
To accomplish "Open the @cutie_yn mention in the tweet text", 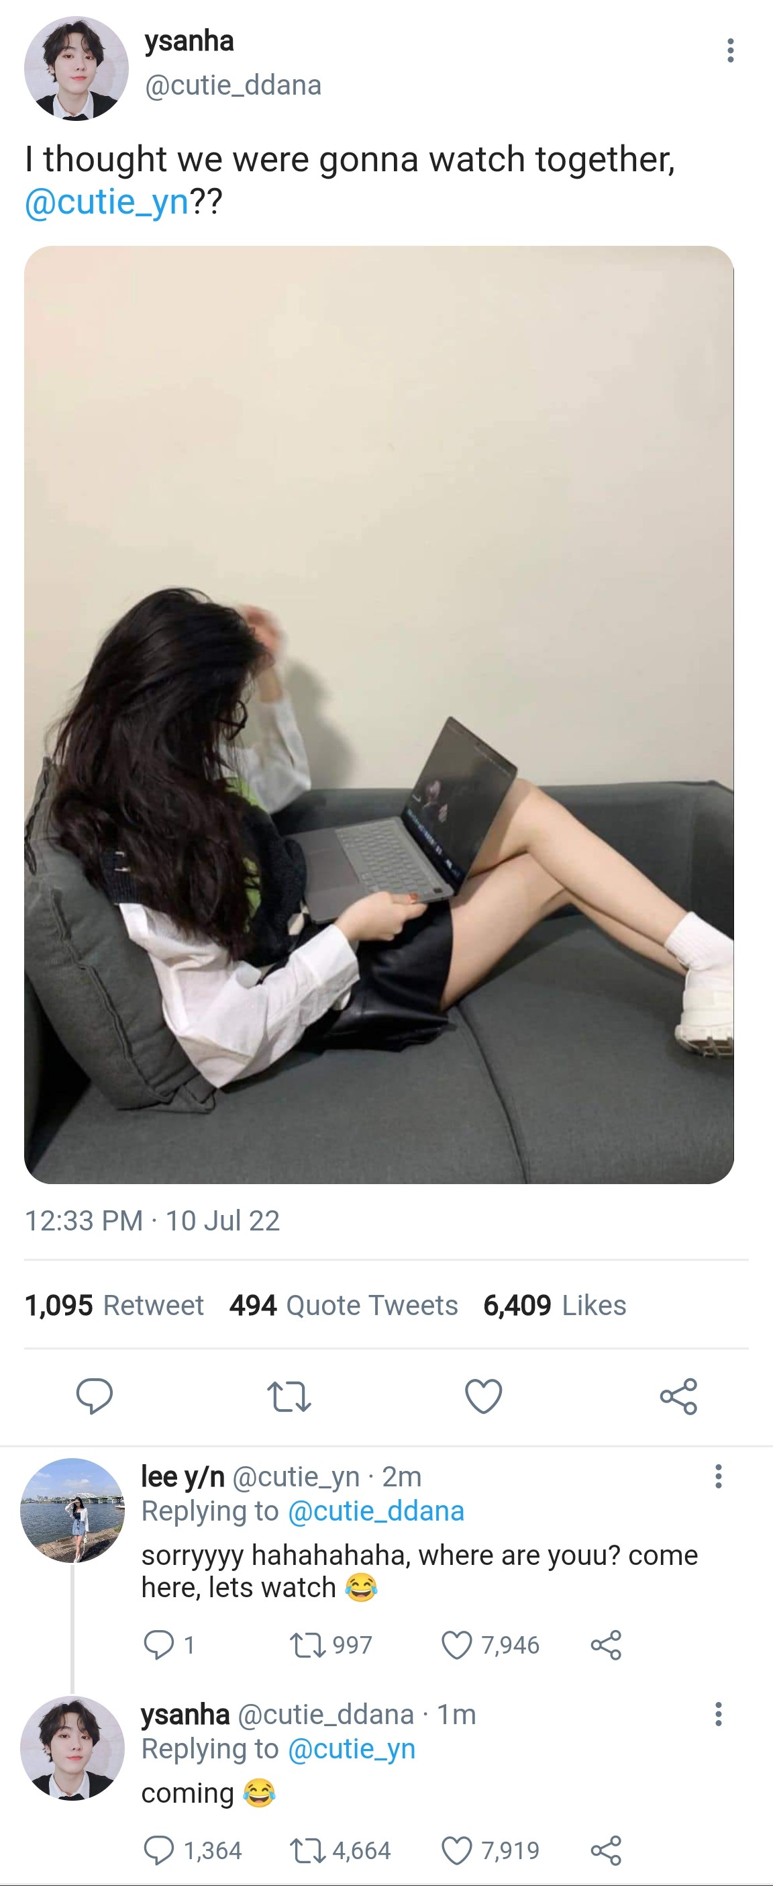I will tap(107, 201).
